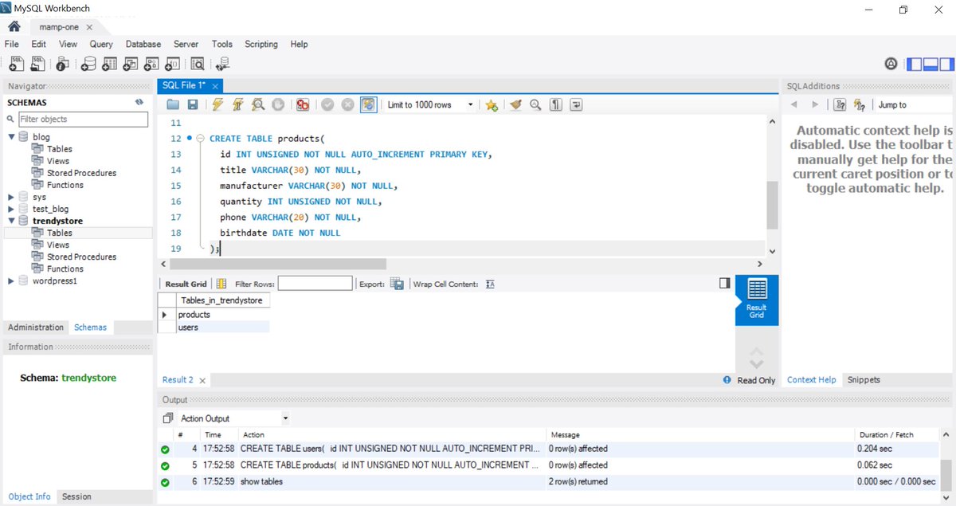Switch to the Administration tab

tap(36, 328)
